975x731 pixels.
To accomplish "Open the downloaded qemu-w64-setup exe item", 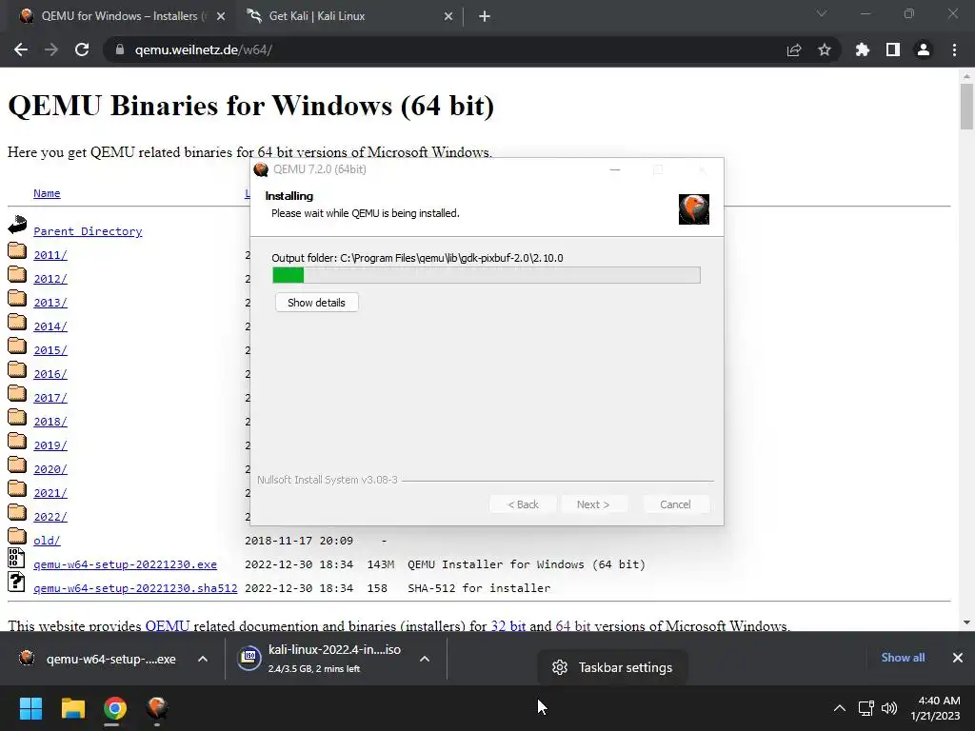I will 97,659.
